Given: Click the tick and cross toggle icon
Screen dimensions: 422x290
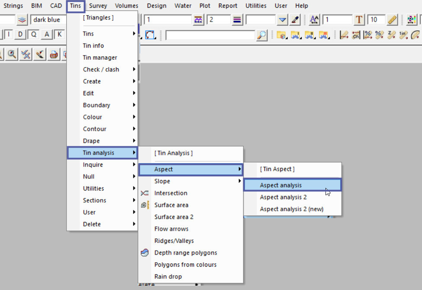Looking at the screenshot, I should coord(26,55).
